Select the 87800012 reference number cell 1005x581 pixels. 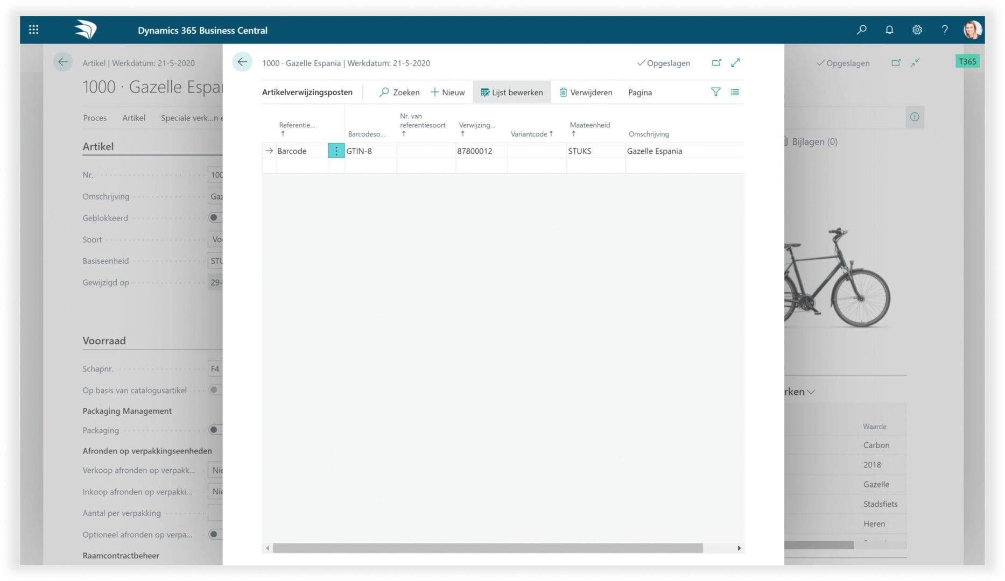(x=481, y=151)
